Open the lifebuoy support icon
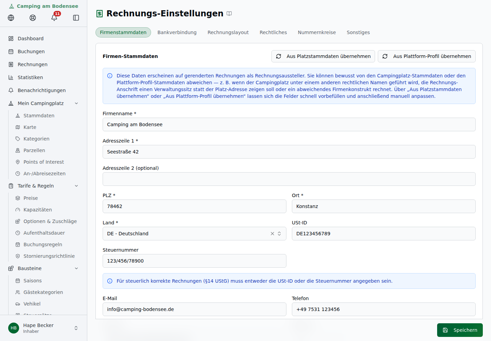The width and height of the screenshot is (491, 341). tap(33, 18)
